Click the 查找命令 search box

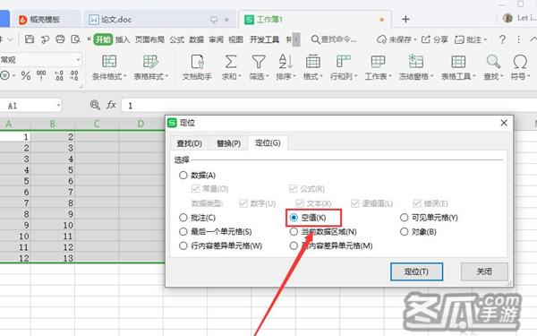[334, 39]
